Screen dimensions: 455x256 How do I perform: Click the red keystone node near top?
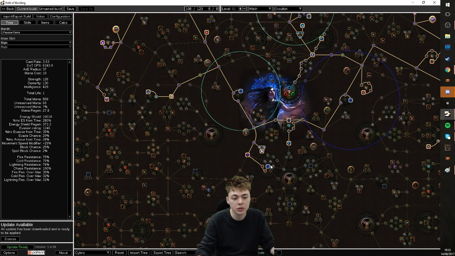coord(207,32)
